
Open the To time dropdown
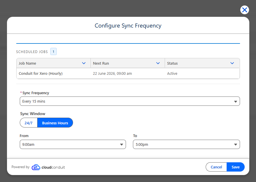tap(186, 144)
